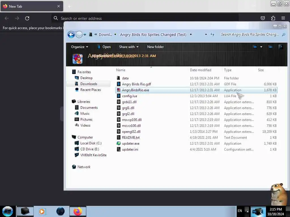
Task: Select the opengl32.dll file icon
Action: [119, 132]
